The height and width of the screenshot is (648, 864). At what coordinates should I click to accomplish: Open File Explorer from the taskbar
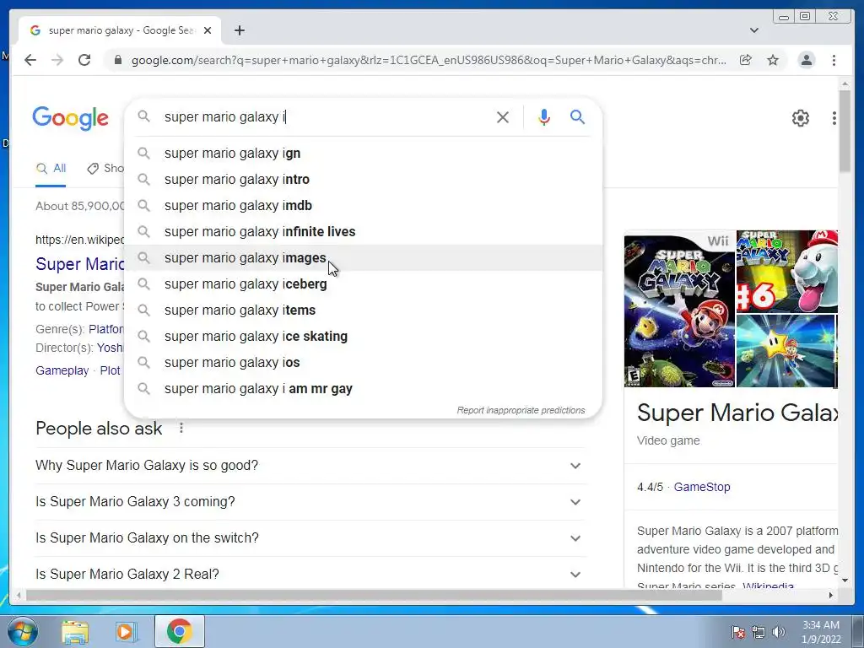pos(75,631)
